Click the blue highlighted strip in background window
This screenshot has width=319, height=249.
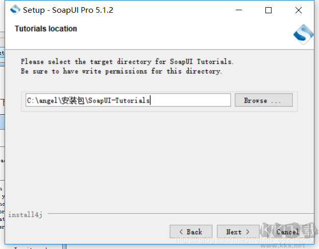[x=2, y=122]
